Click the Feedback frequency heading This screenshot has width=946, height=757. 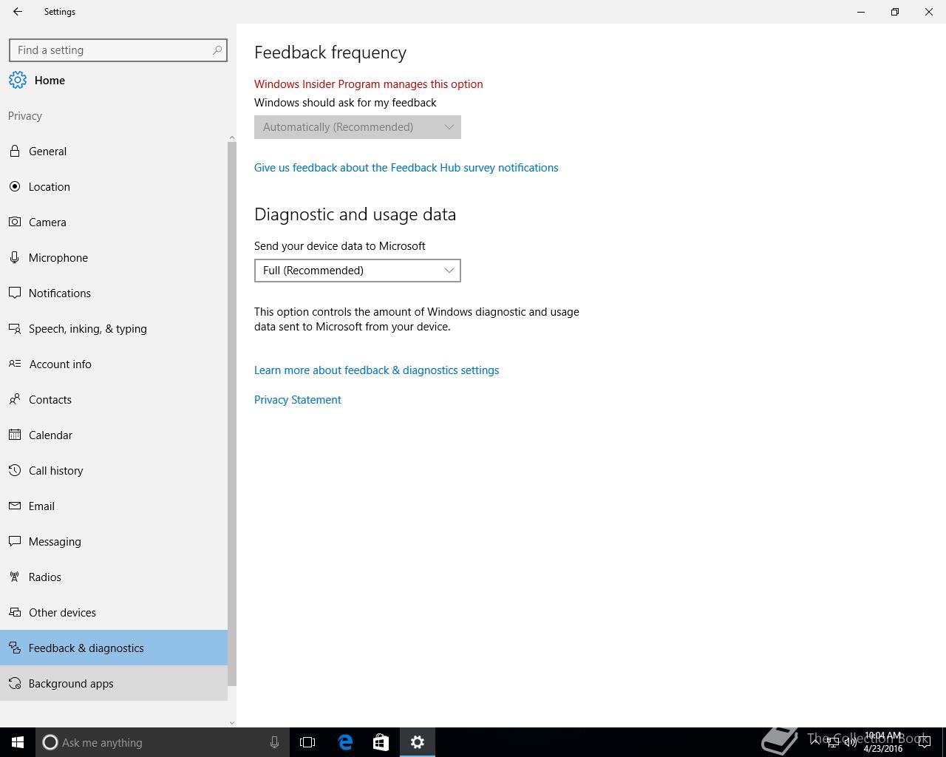point(330,52)
